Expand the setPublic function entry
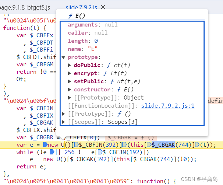This screenshot has width=223, height=185. coord(70,81)
